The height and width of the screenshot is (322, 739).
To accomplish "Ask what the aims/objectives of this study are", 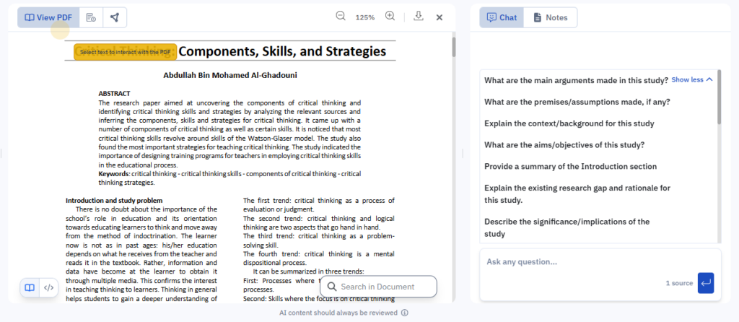I will (x=564, y=144).
